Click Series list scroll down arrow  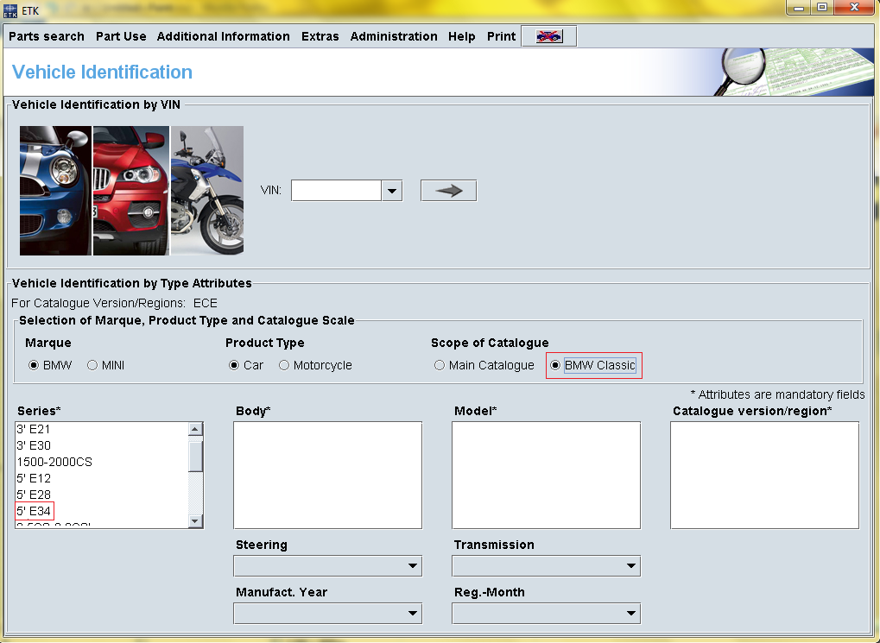[195, 521]
